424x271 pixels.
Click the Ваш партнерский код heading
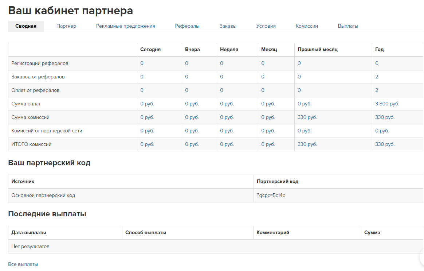pyautogui.click(x=49, y=163)
